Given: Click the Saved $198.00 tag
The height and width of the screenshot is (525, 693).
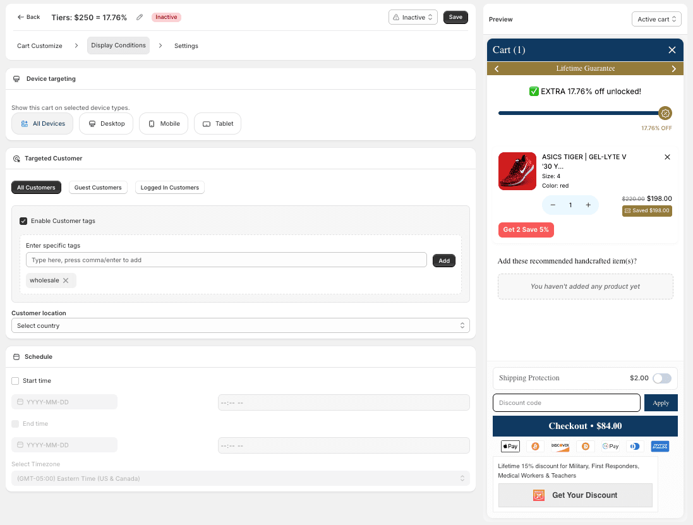Looking at the screenshot, I should (647, 211).
